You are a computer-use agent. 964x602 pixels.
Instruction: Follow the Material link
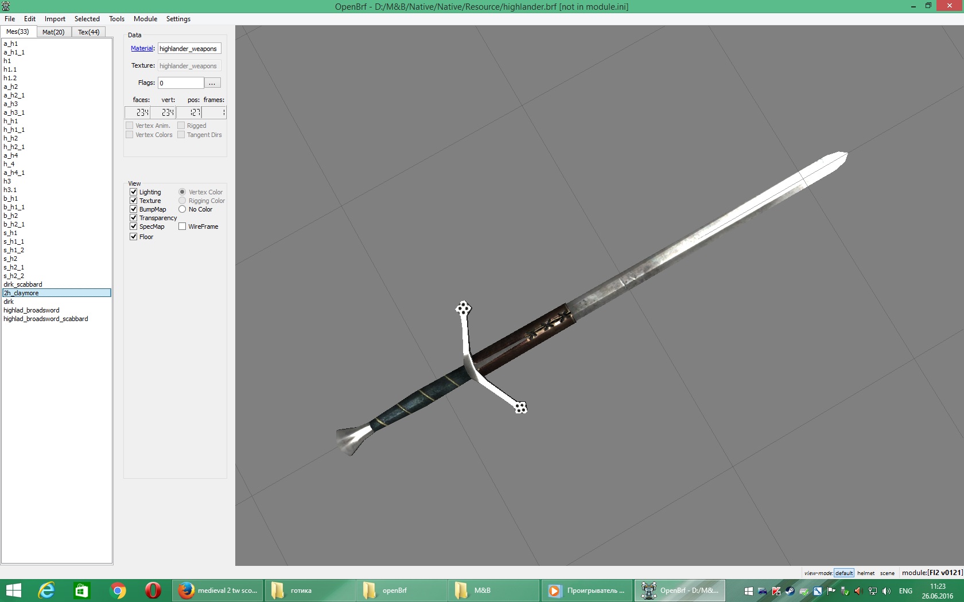coord(142,49)
